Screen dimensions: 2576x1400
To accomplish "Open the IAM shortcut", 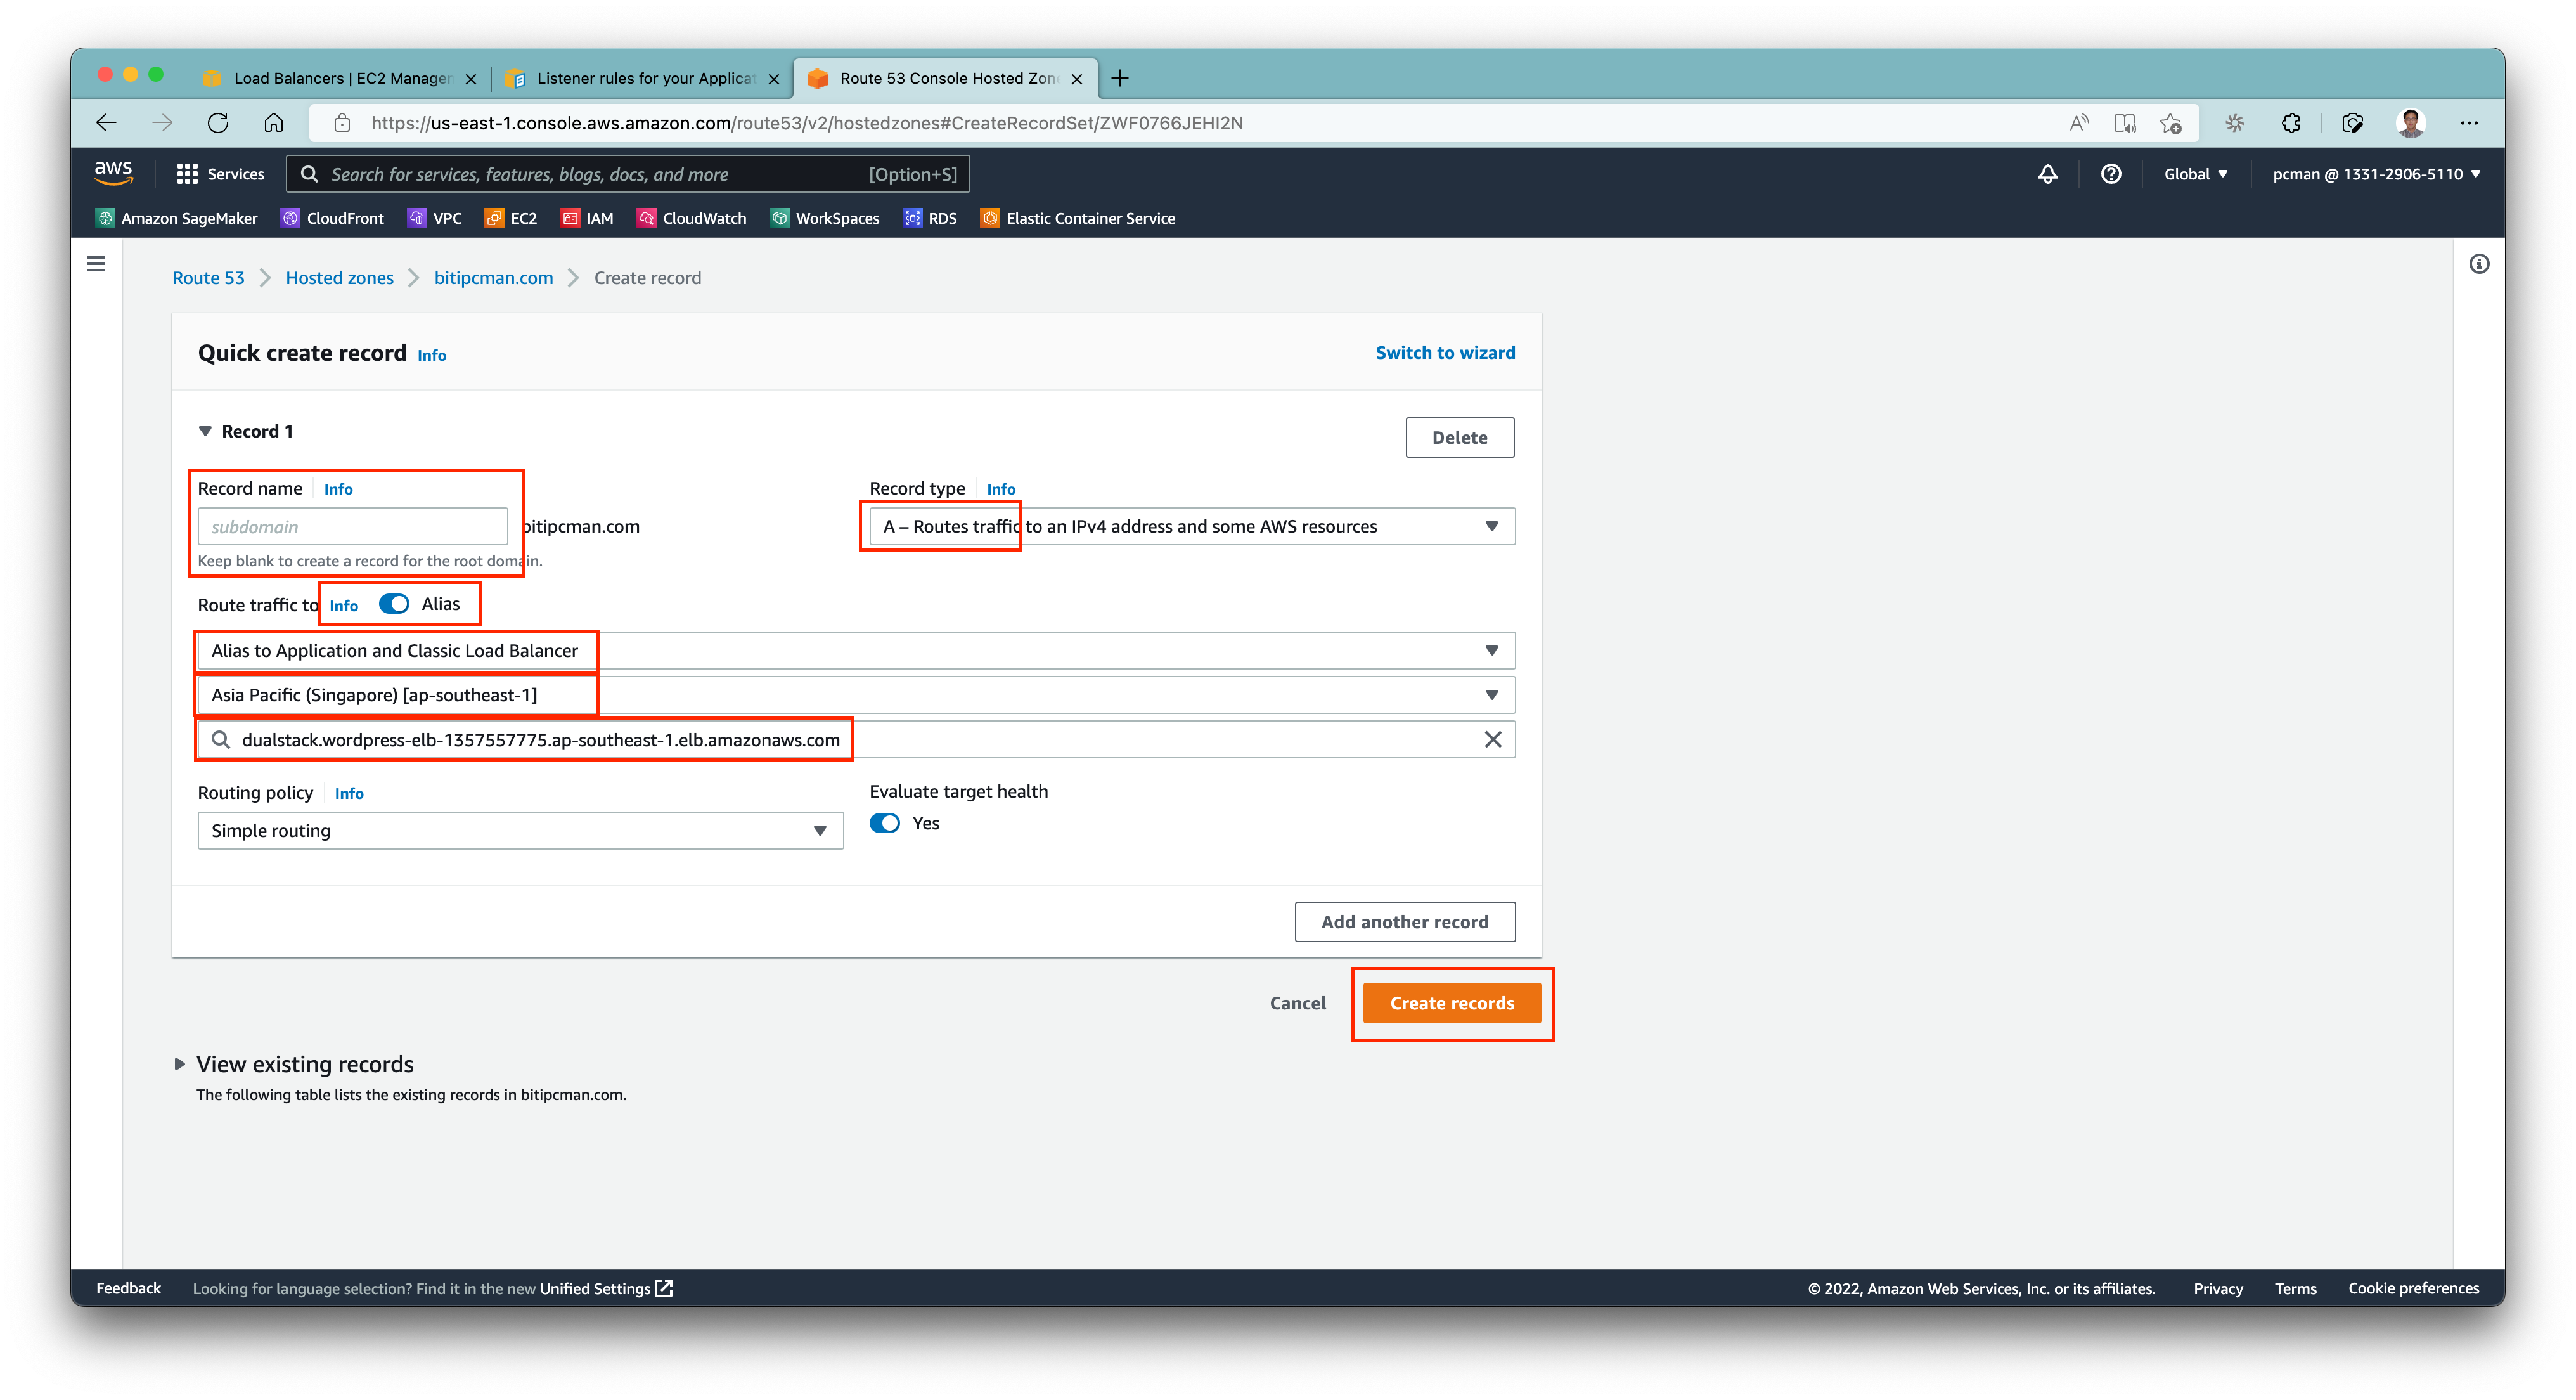I will (x=587, y=218).
